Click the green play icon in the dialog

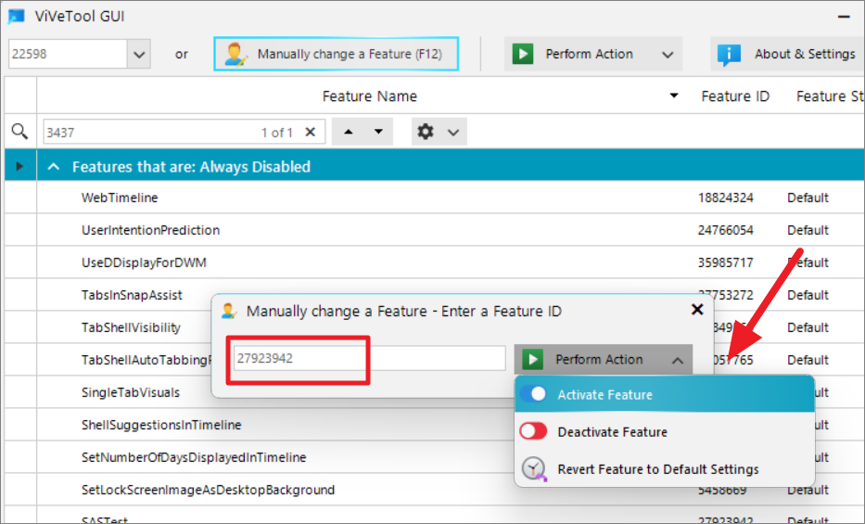click(x=532, y=360)
